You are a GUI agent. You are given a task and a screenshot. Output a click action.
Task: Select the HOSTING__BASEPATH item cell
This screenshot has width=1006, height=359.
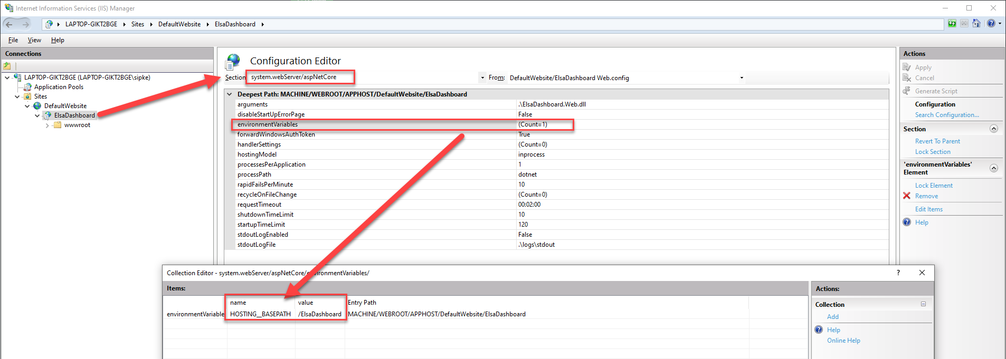point(261,314)
